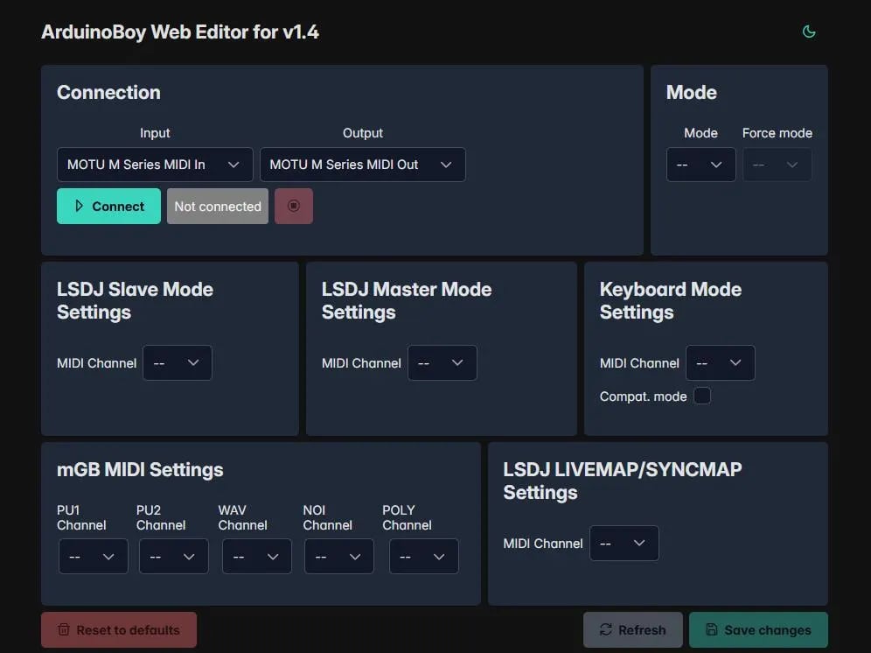Select the WAV Channel dropdown
871x653 pixels.
257,557
